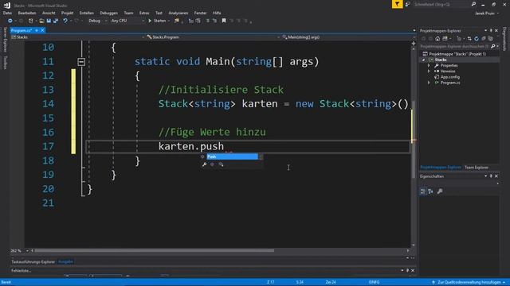Switch to the Program.cs editor tab
Screen dimensions: 510x286
pos(22,30)
